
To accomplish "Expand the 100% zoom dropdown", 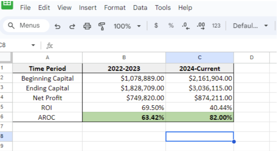I will (x=127, y=26).
